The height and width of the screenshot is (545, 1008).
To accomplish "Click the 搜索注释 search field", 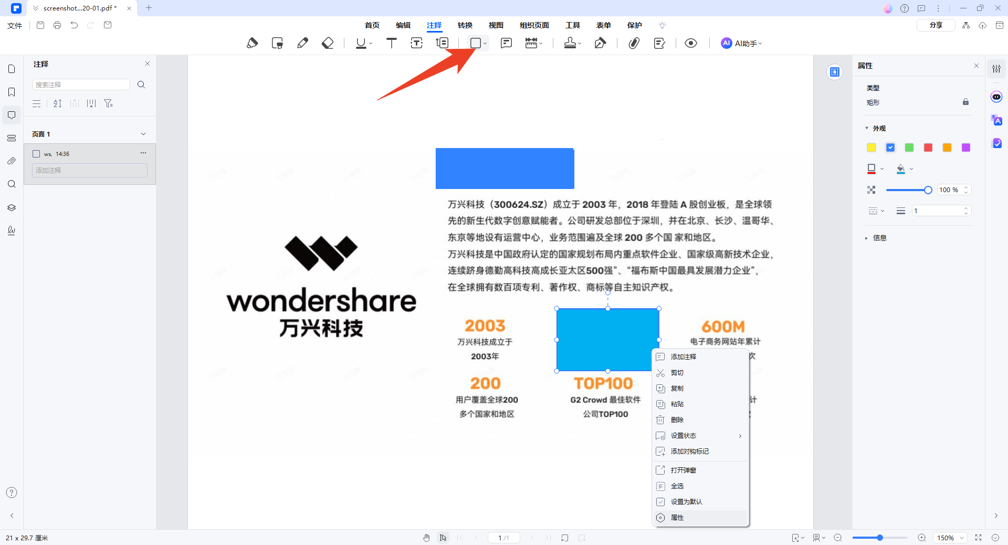I will pyautogui.click(x=81, y=85).
